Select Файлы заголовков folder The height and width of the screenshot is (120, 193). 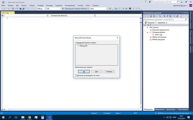[x=159, y=37]
